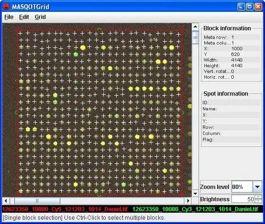
Task: Close the MASQOTGrid window
Action: pos(258,7)
